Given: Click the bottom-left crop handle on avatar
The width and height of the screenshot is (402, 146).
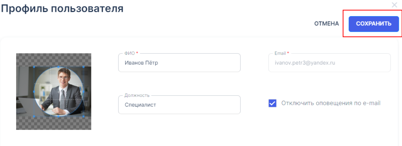Looking at the screenshot, I should [34, 116].
